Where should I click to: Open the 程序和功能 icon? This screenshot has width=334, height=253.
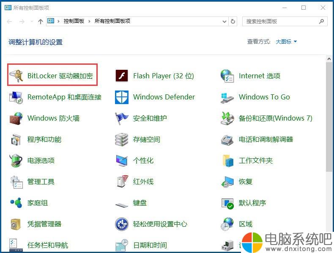[16, 140]
